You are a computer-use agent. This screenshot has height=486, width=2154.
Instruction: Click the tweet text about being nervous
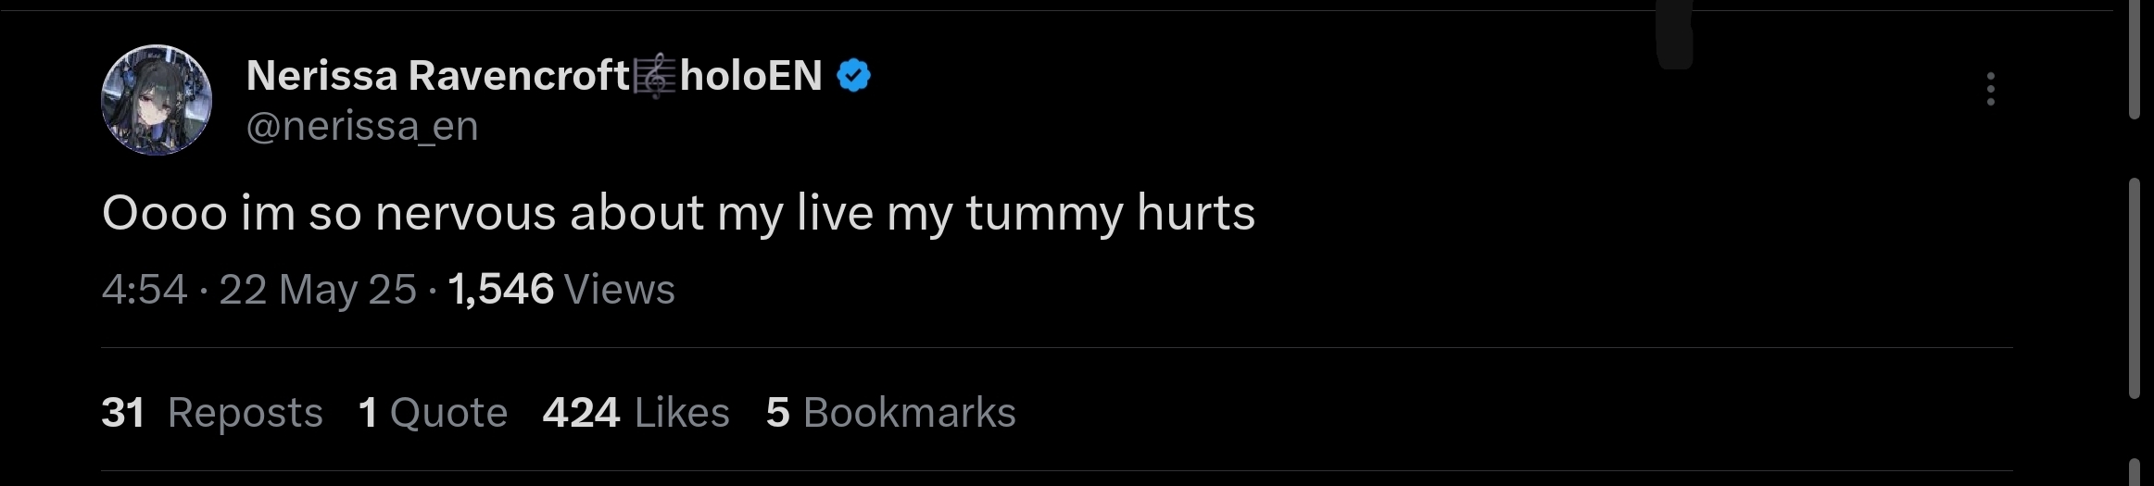point(678,213)
